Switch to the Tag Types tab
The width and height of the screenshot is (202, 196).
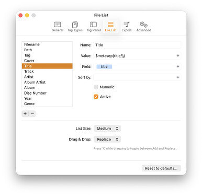click(x=75, y=27)
